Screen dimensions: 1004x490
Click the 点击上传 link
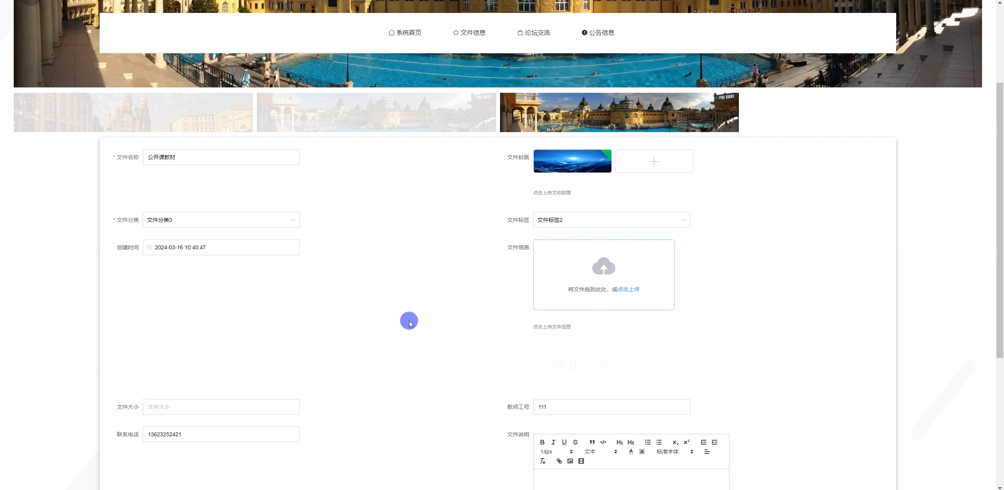point(628,289)
